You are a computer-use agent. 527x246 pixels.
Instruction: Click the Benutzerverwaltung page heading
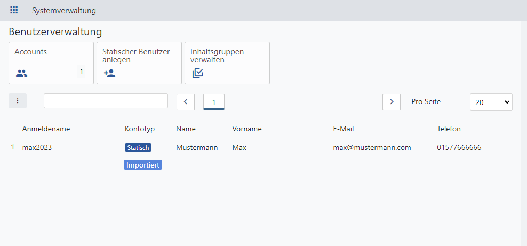(55, 32)
